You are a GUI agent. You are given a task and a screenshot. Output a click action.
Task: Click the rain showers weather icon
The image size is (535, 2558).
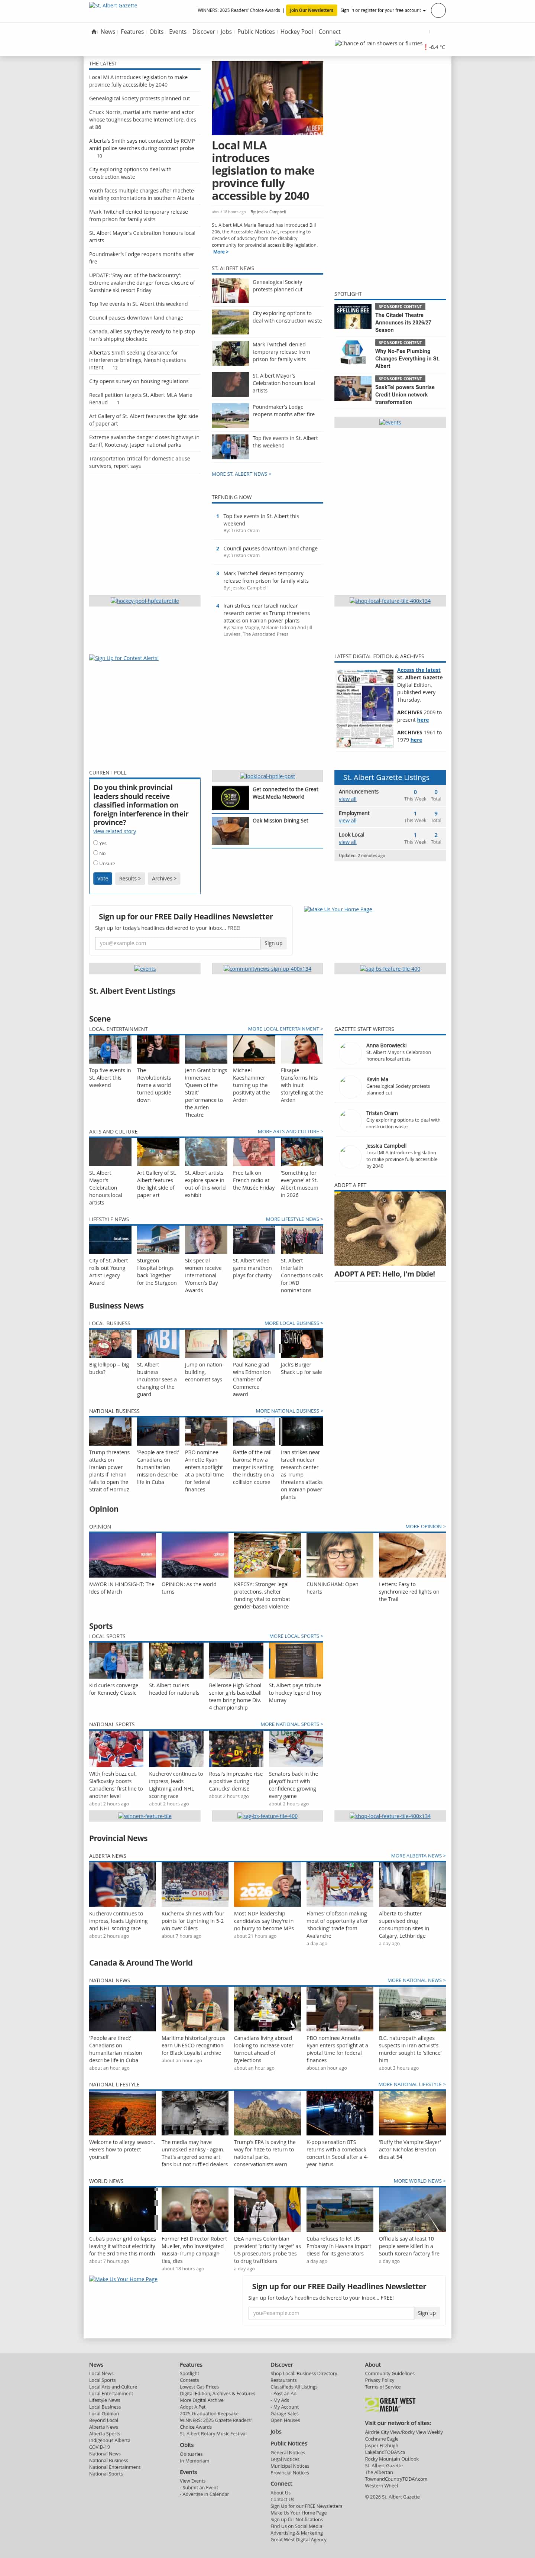click(x=378, y=44)
